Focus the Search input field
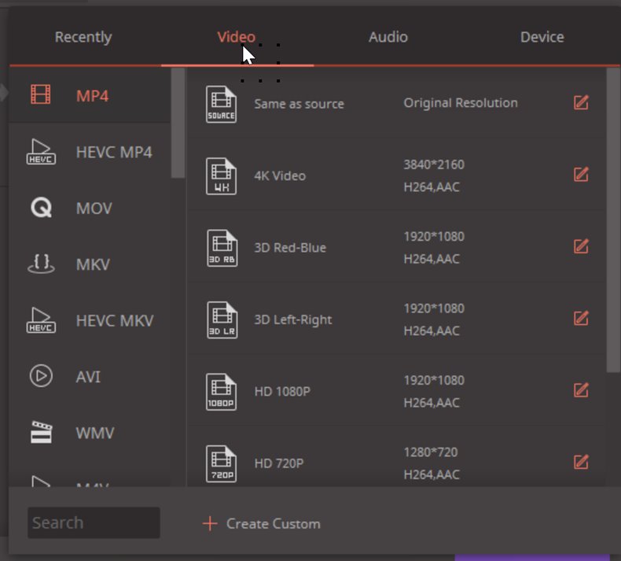Screen dimensions: 621x561 pos(94,522)
